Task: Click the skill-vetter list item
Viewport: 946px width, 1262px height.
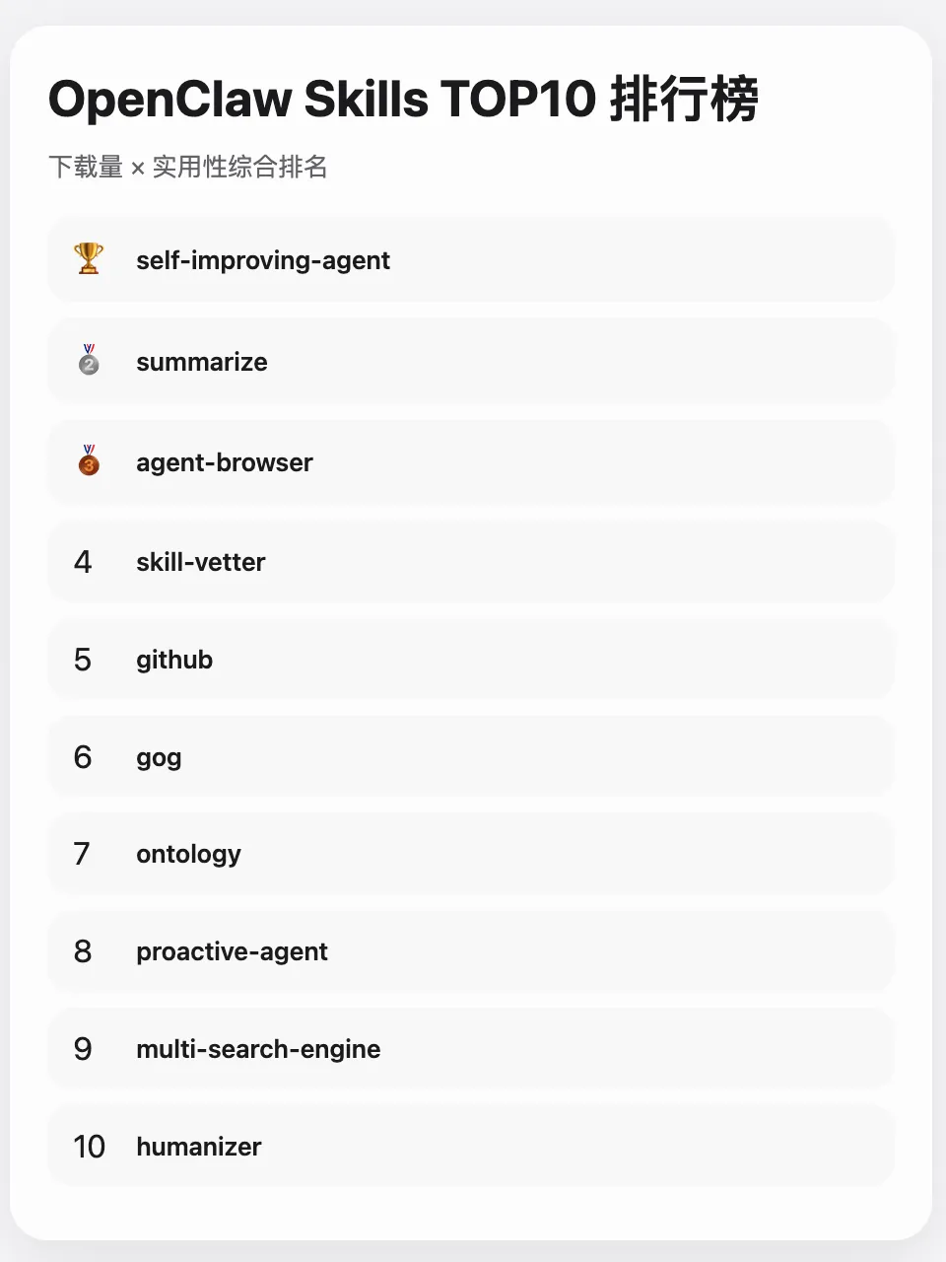Action: coord(471,562)
